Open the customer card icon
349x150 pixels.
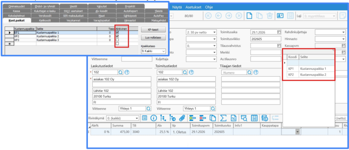(280, 16)
